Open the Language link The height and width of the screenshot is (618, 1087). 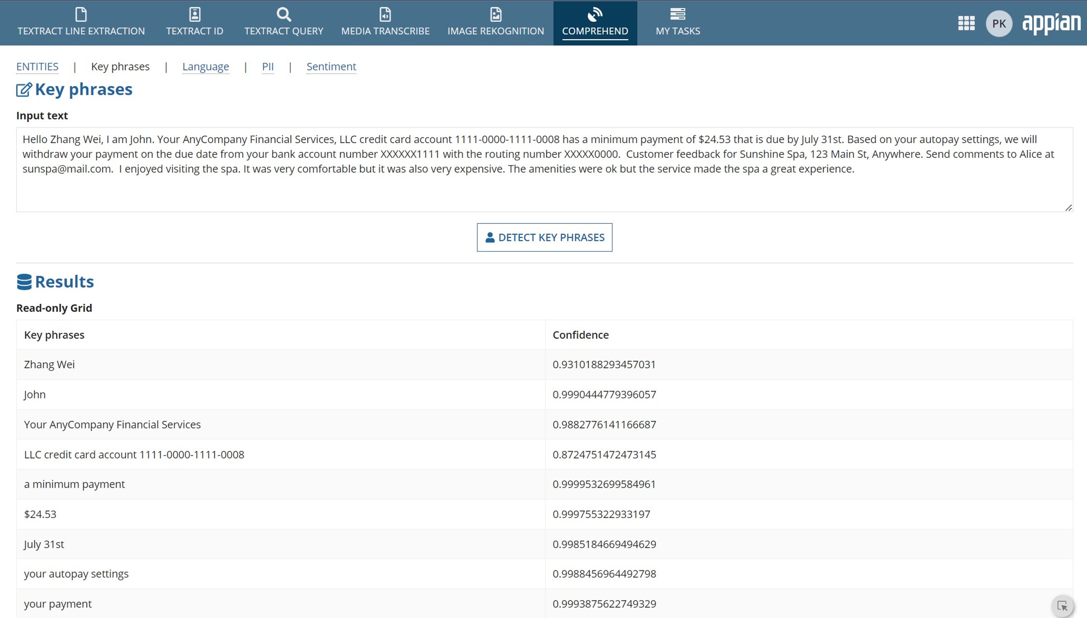[x=206, y=67]
